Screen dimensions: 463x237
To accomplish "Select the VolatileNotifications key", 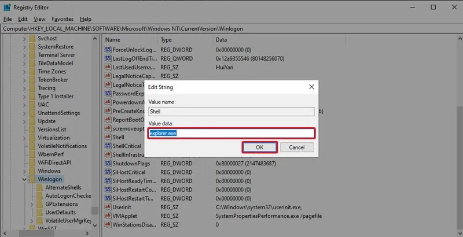I will pyautogui.click(x=63, y=146).
